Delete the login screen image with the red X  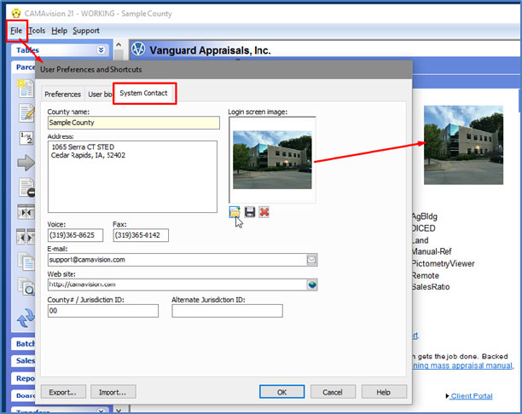coord(264,212)
